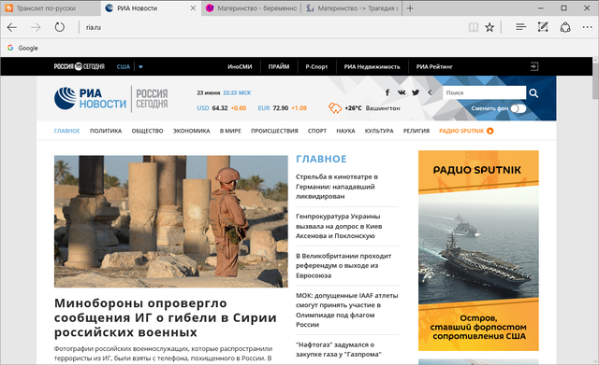Open RIA VK page icon
The width and height of the screenshot is (599, 365).
click(402, 92)
